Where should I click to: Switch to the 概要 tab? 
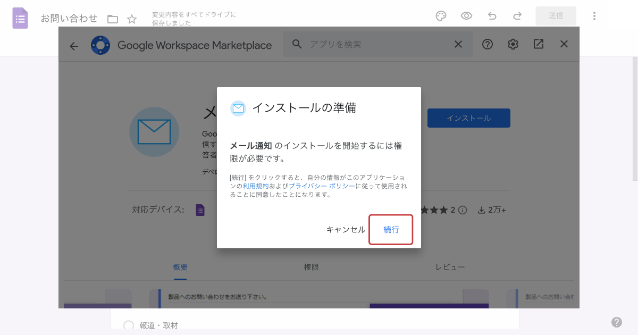pyautogui.click(x=180, y=267)
